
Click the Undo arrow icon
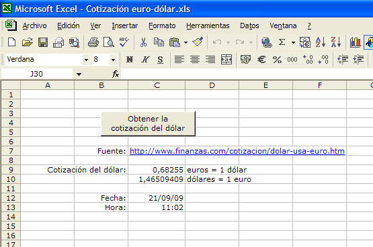coord(217,42)
